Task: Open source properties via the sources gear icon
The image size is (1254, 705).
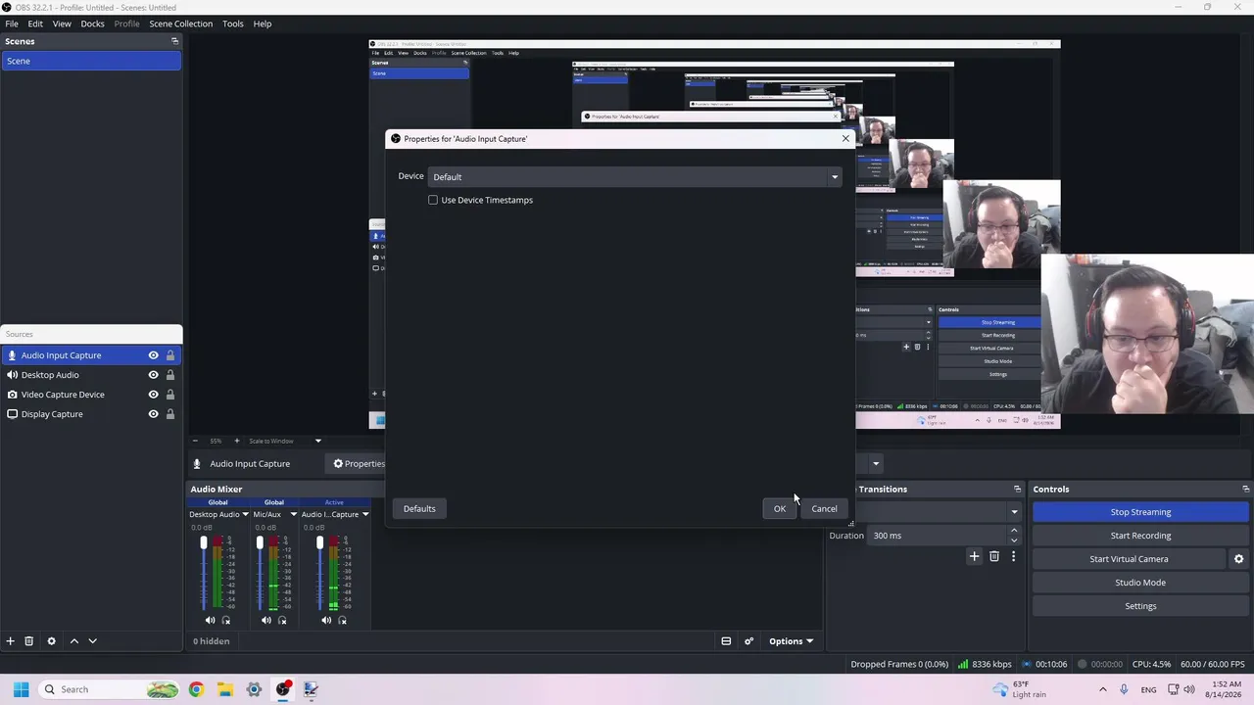Action: (x=51, y=641)
